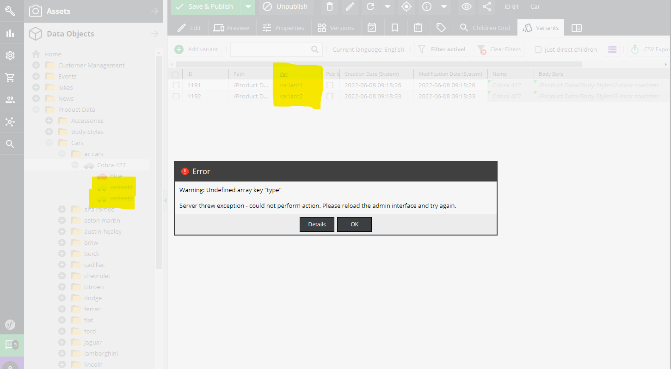Click the reload icon in toolbar
This screenshot has height=369, width=671.
click(370, 6)
